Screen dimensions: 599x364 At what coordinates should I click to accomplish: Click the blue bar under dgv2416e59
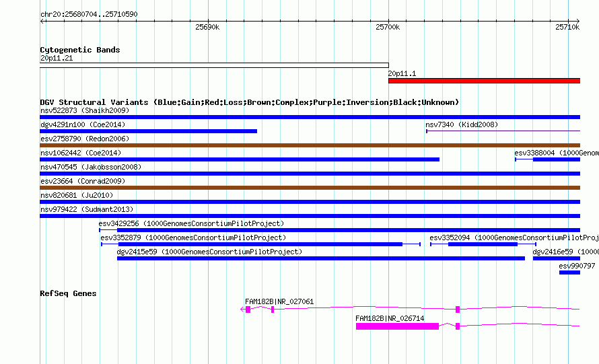(556, 258)
